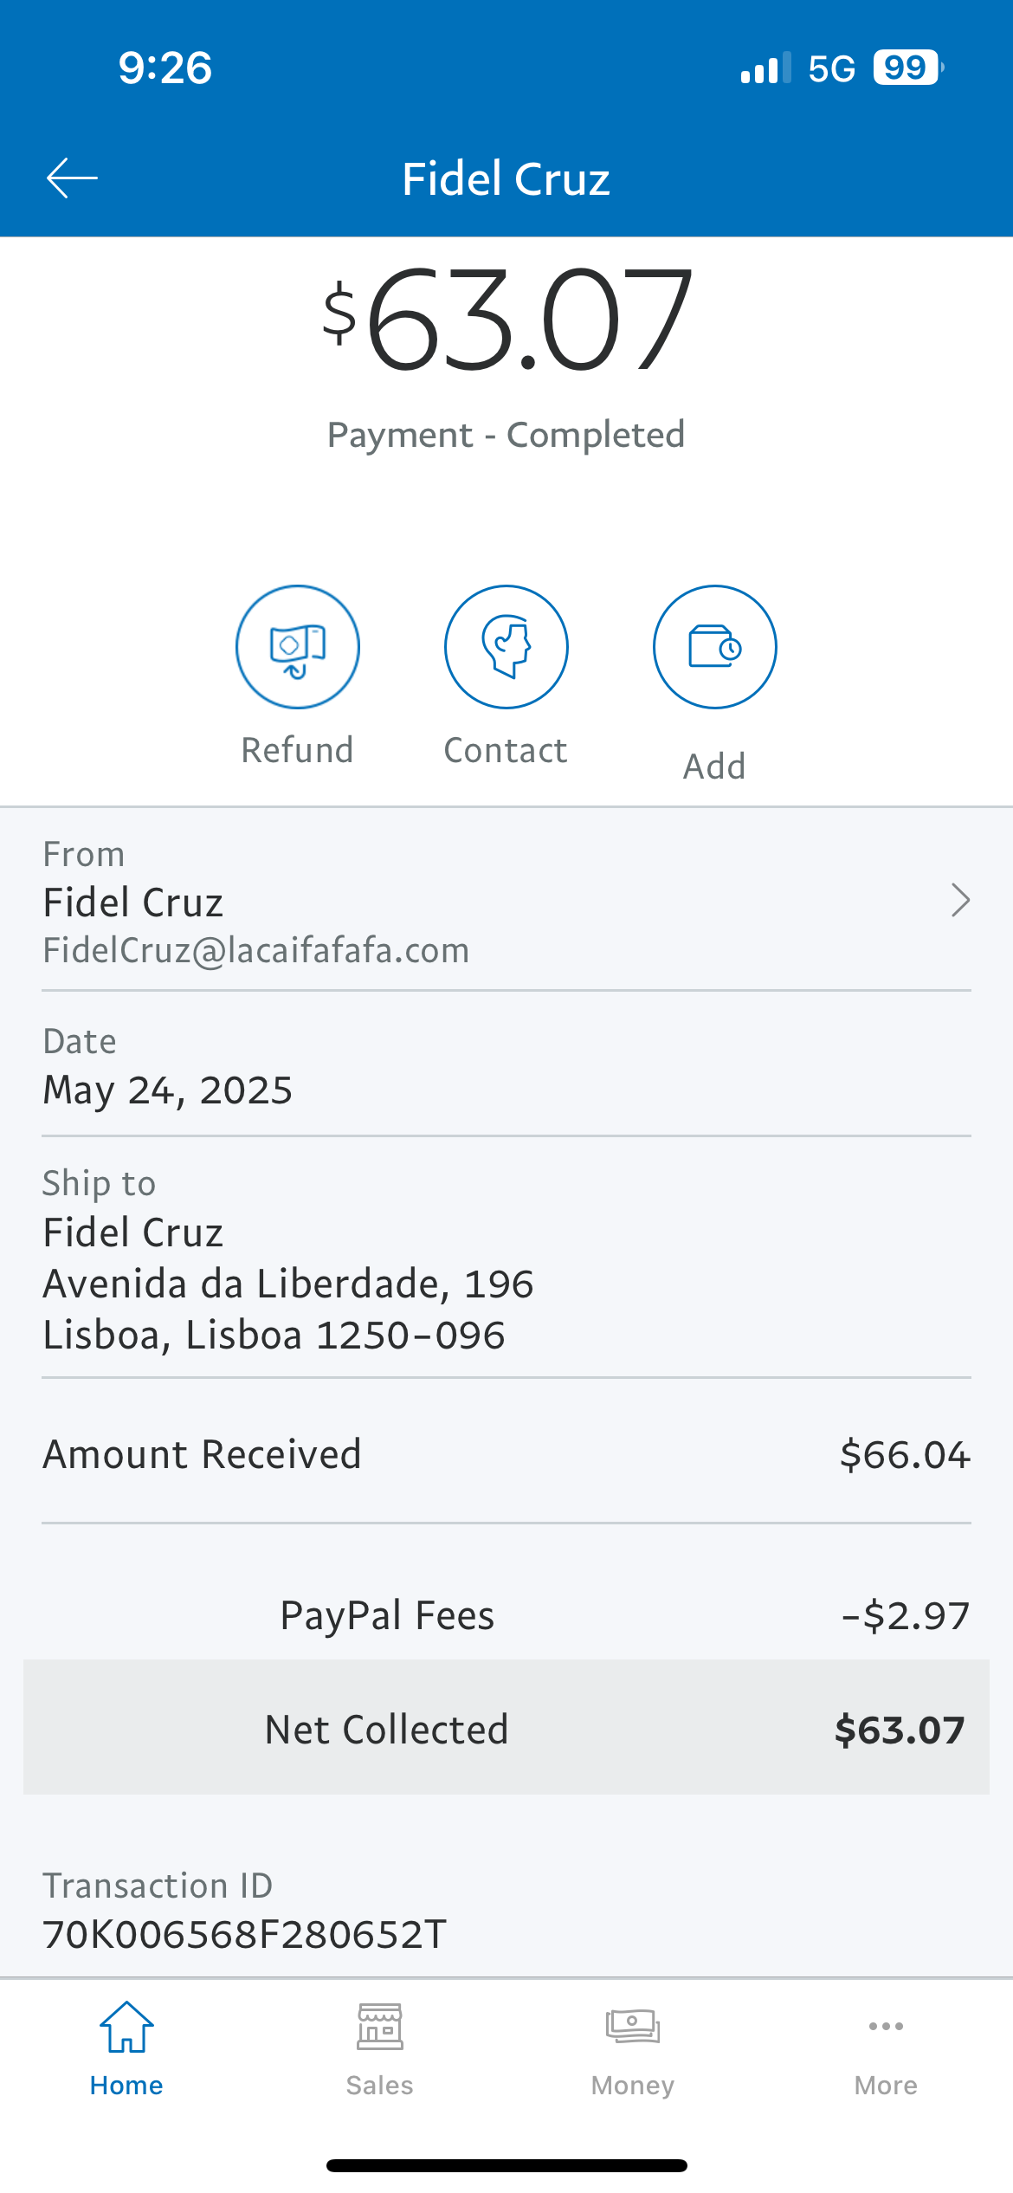Tap the Contact icon button

(506, 647)
